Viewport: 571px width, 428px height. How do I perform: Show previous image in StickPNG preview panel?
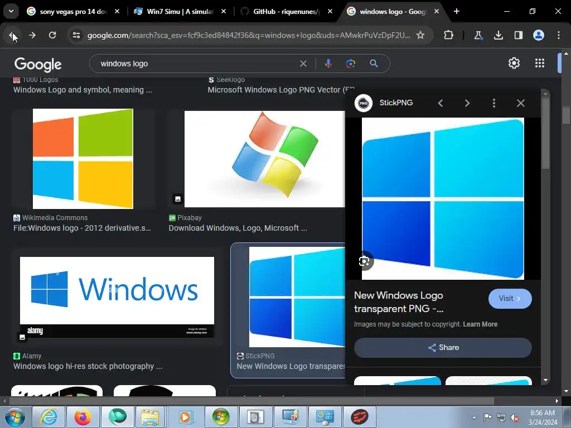[441, 103]
